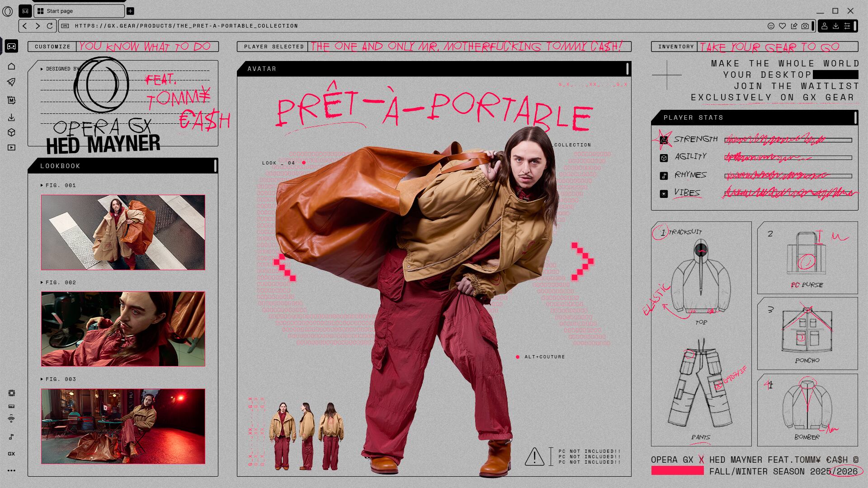
Task: Open the Easy Setup sliders icon
Action: click(x=847, y=26)
